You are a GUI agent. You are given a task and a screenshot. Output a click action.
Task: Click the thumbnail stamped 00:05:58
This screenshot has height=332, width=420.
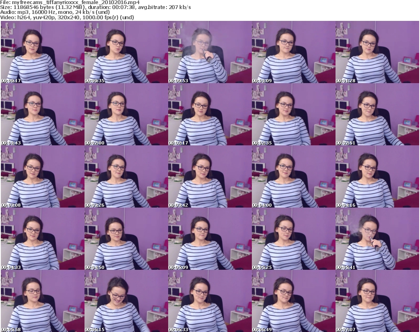tap(43, 301)
